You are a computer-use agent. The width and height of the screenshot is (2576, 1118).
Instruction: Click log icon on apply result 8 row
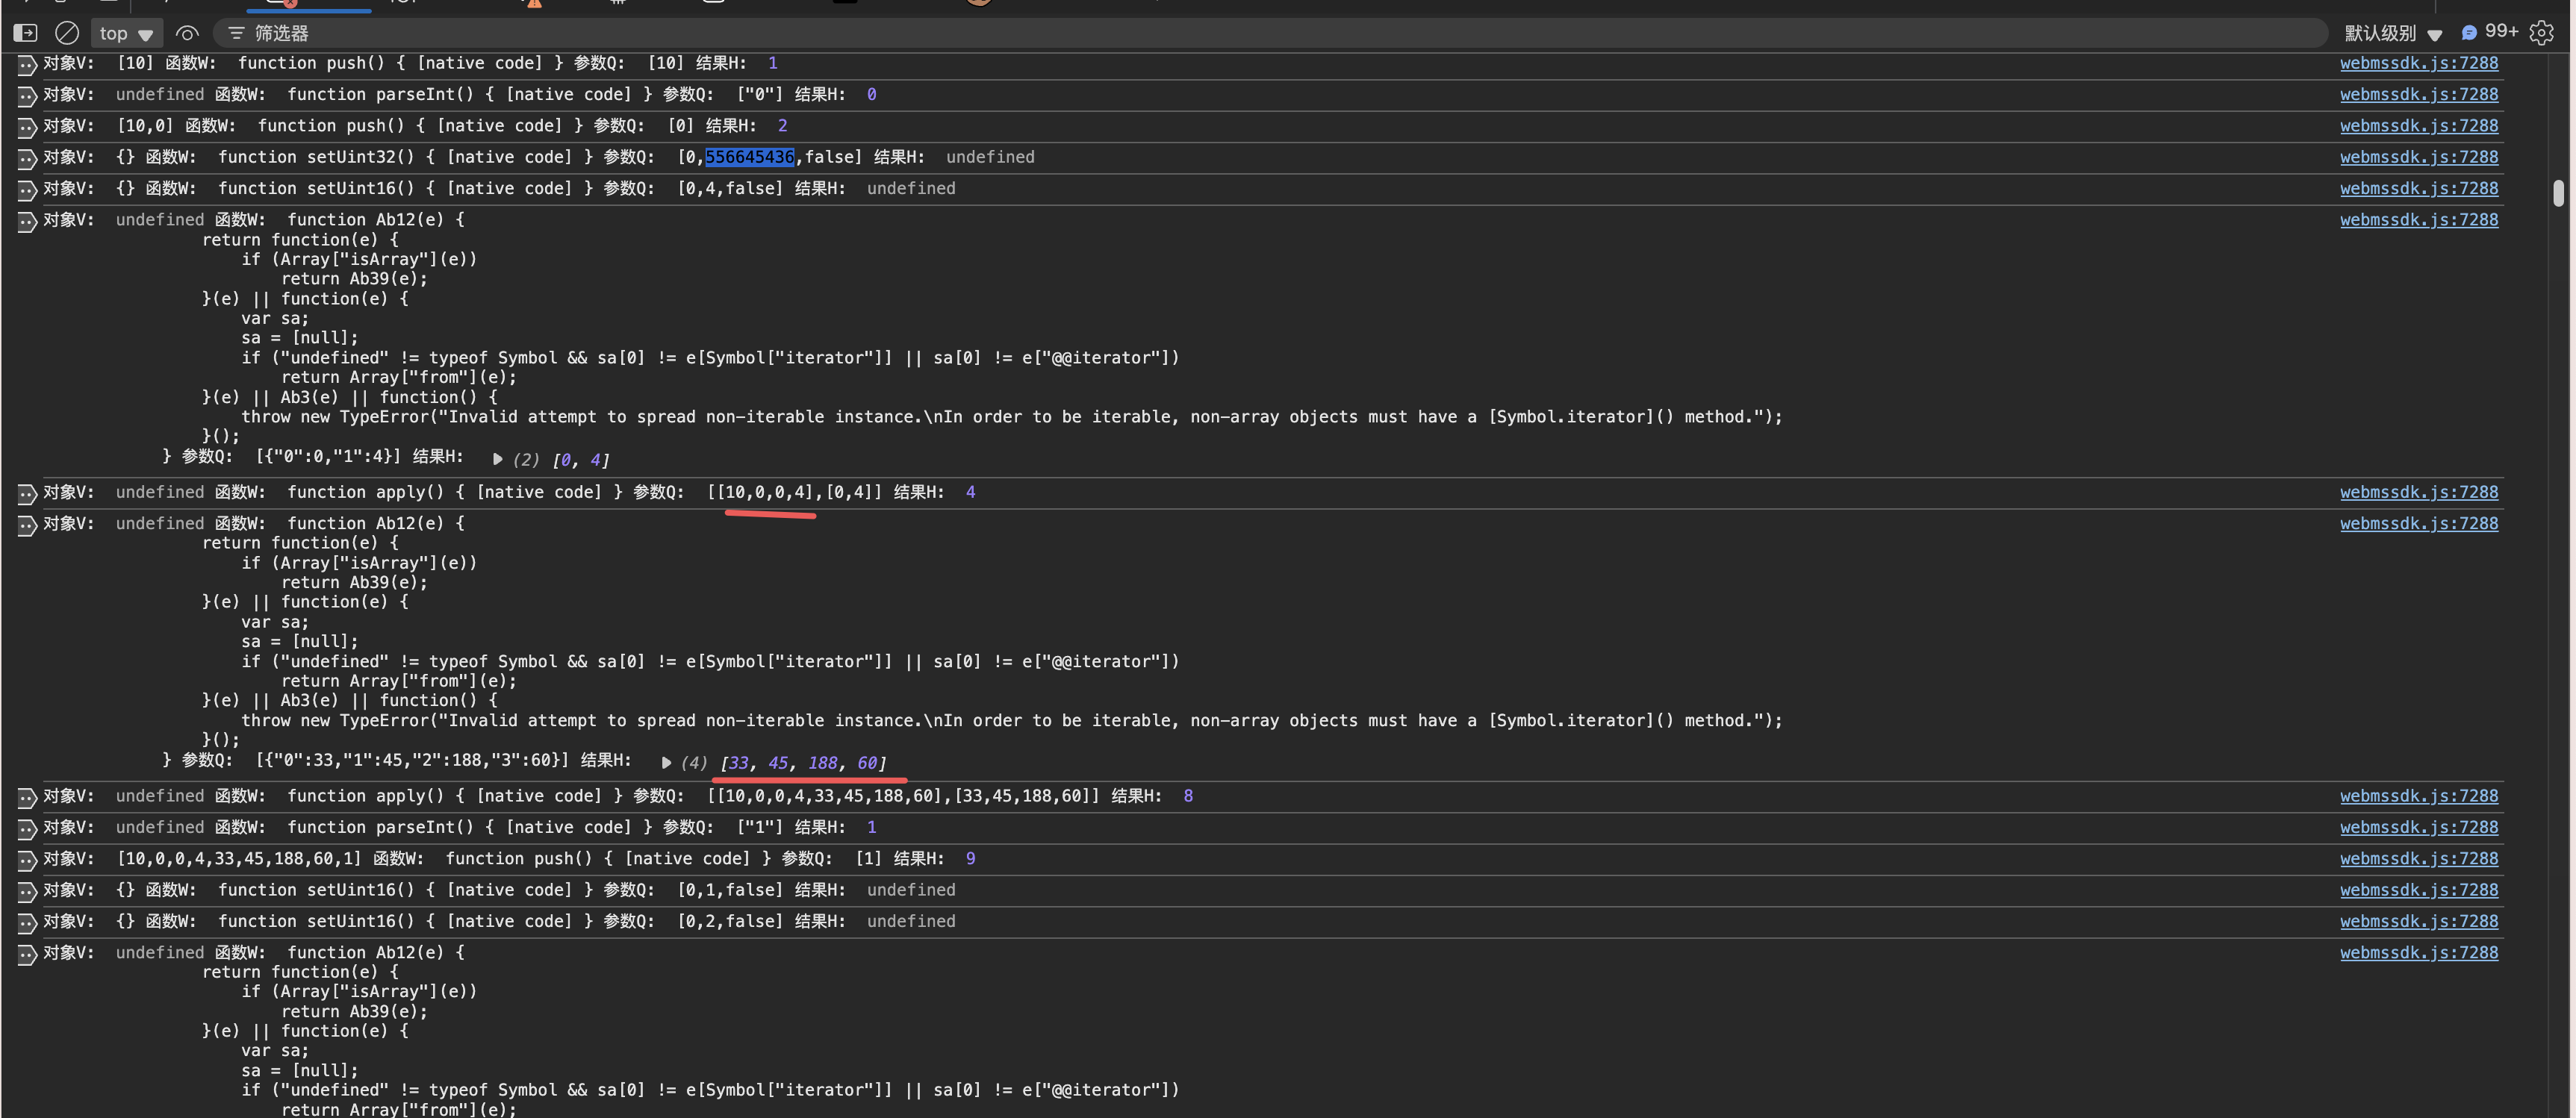(x=27, y=797)
